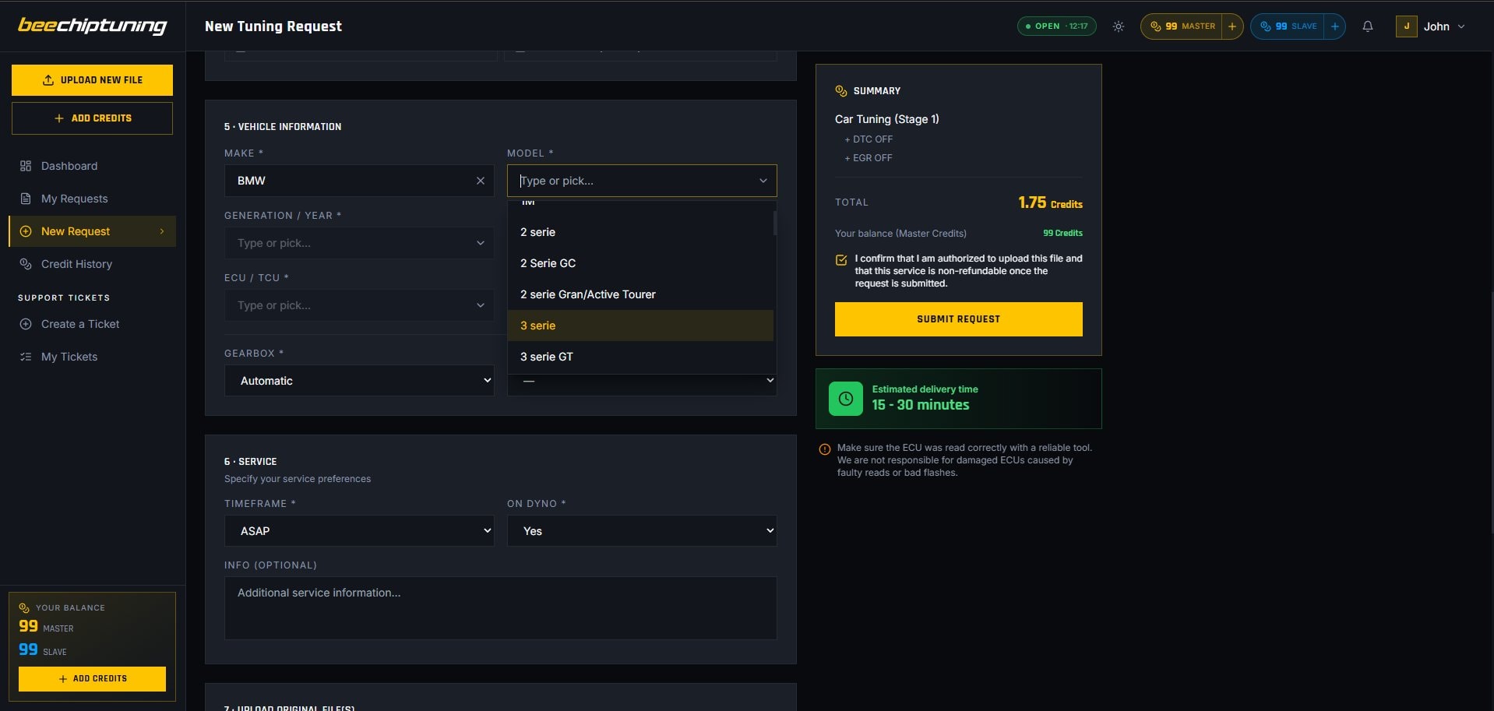Image resolution: width=1494 pixels, height=711 pixels.
Task: Add Slave credits with the plus icon
Action: [x=1334, y=26]
